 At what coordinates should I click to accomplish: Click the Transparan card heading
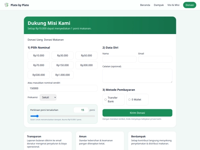34,136
